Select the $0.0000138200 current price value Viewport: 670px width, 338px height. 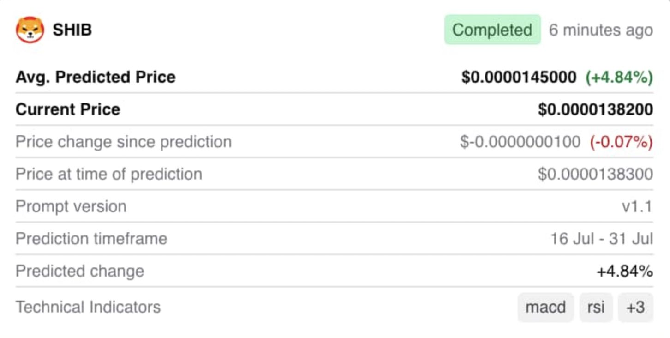pos(595,110)
